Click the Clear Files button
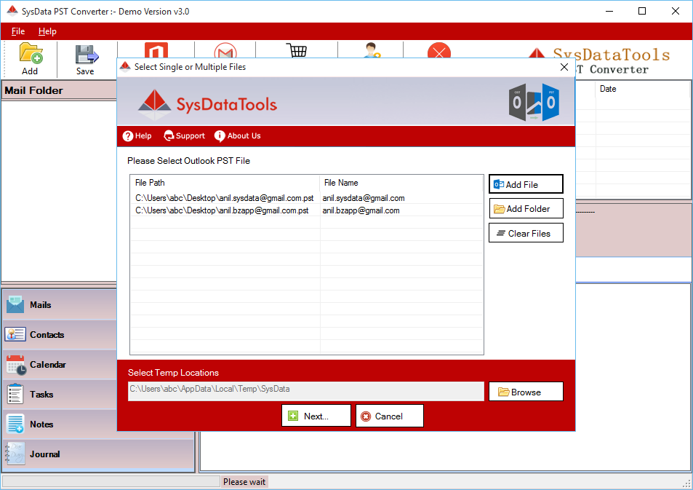693x490 pixels. coord(526,233)
